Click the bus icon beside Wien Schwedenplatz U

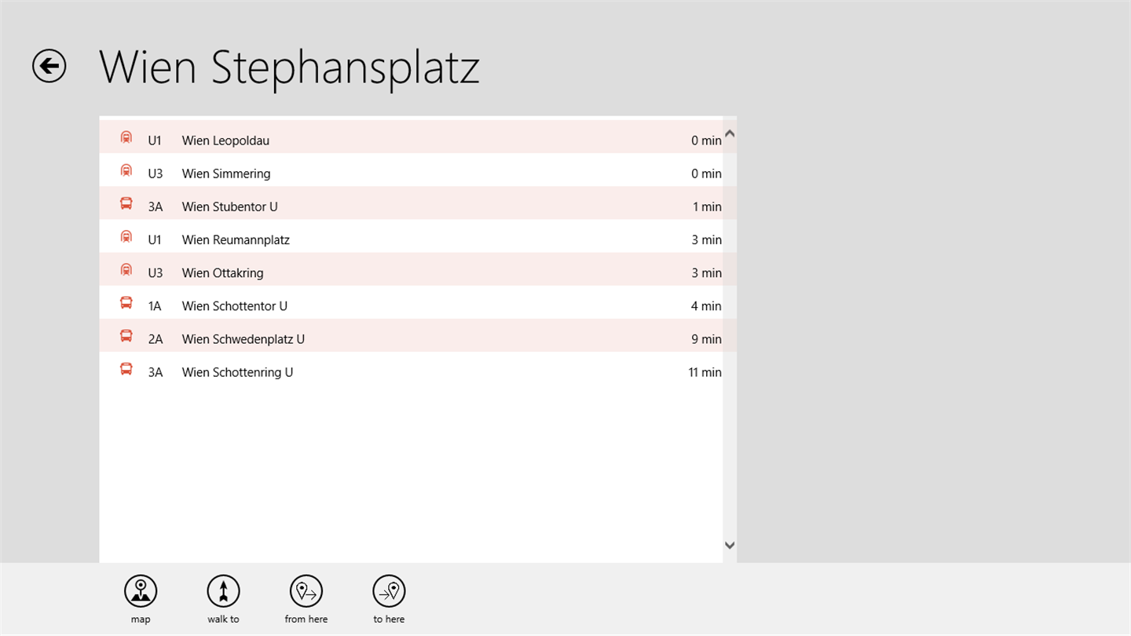point(126,336)
